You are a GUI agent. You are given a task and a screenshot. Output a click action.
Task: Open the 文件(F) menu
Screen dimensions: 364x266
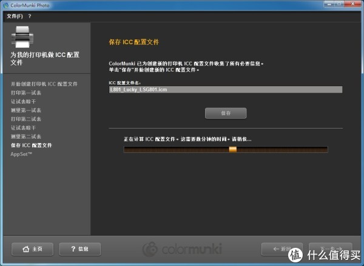15,16
